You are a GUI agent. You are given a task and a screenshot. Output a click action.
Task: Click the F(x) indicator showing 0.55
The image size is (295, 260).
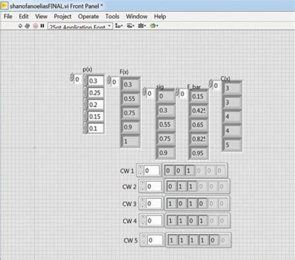130,99
